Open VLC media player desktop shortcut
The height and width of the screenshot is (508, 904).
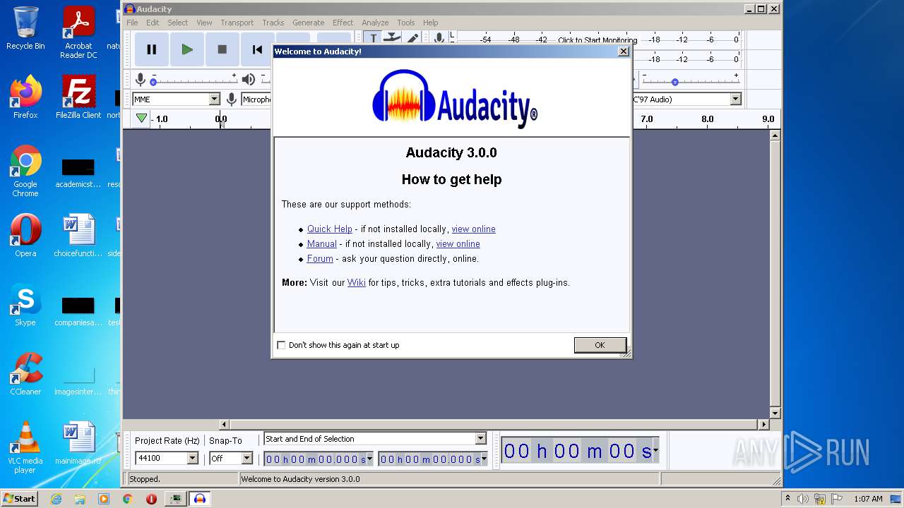coord(25,448)
